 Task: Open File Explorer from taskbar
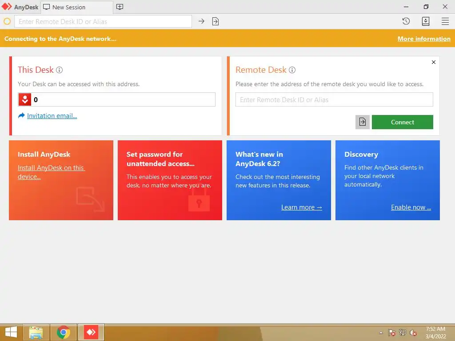point(36,332)
